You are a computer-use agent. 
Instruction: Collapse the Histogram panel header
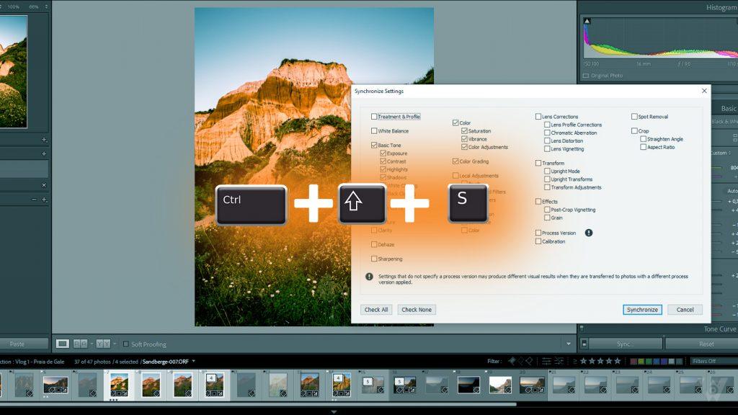[722, 7]
